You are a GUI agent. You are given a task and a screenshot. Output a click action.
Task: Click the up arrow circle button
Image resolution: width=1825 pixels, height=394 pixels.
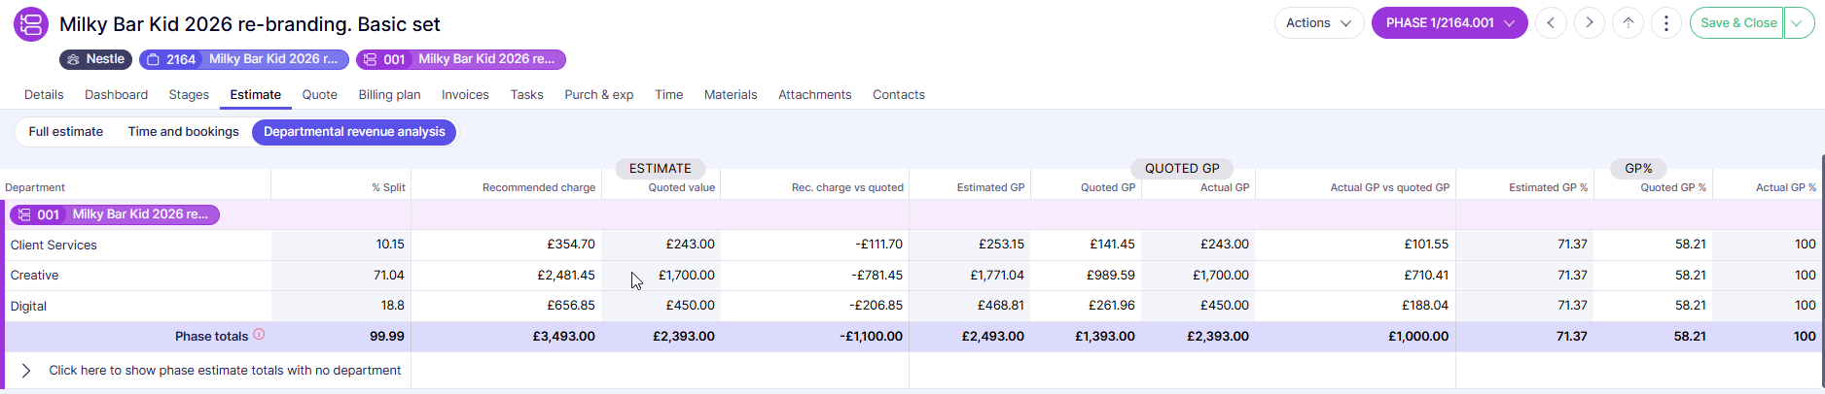click(x=1628, y=23)
